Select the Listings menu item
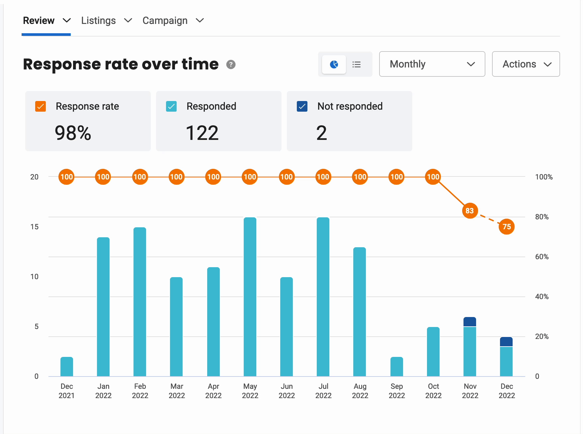The height and width of the screenshot is (434, 583). 98,21
